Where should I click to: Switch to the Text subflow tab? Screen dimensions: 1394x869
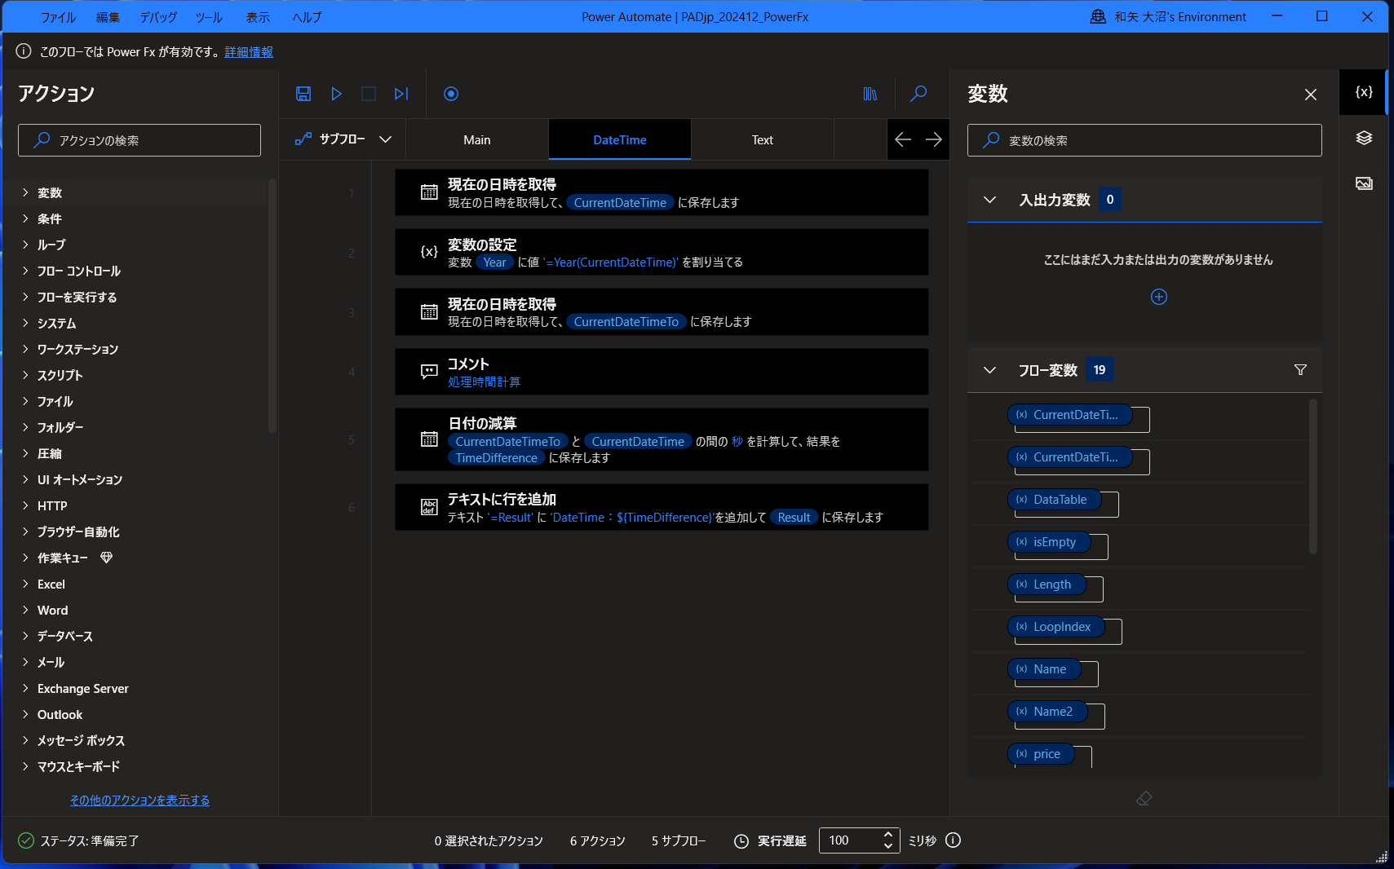[x=763, y=139]
